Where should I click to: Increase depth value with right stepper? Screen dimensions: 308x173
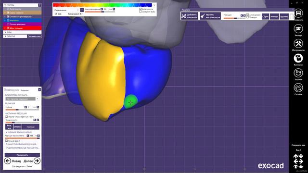38,107
